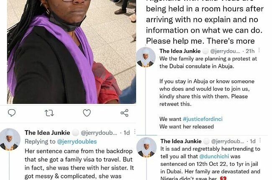Open the @dunchichi mention link

214,157
